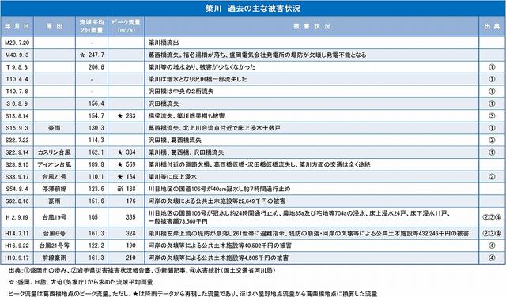Viewport: 506px width, 297px height.
Task: Select cause cell '台風21号等'
Action: pyautogui.click(x=55, y=246)
